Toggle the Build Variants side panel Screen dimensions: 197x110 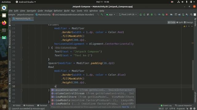(10, 94)
